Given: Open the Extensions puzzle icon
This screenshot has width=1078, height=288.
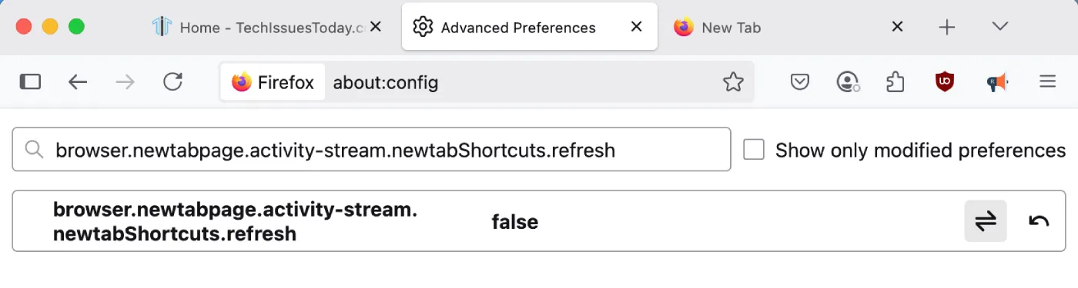Looking at the screenshot, I should (896, 81).
